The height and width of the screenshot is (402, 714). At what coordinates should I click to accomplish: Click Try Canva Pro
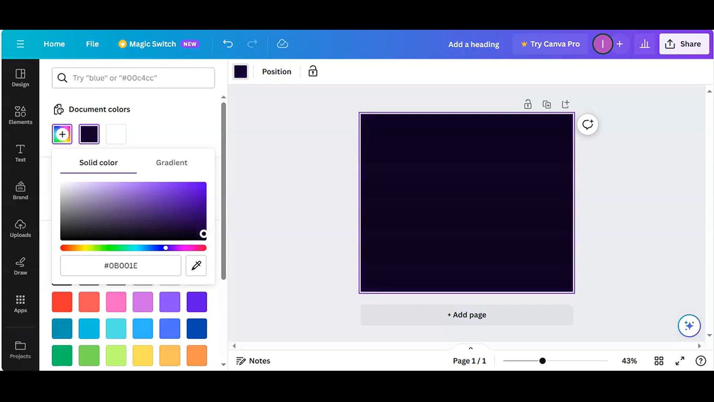pos(550,44)
